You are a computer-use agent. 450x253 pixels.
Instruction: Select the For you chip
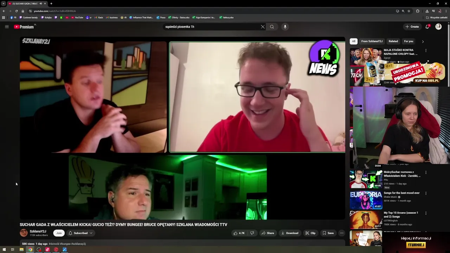(409, 41)
